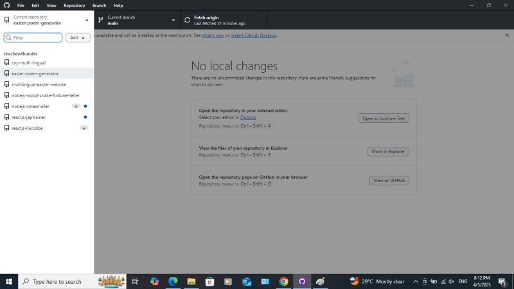Open Task View from the taskbar
Image resolution: width=514 pixels, height=289 pixels.
pos(136,281)
